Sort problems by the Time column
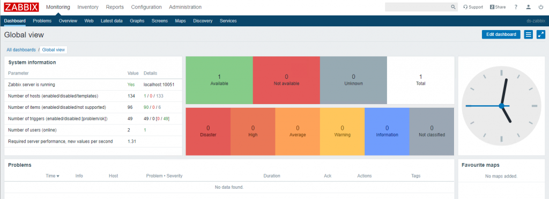Viewport: 549px width, 199px height. (x=53, y=176)
